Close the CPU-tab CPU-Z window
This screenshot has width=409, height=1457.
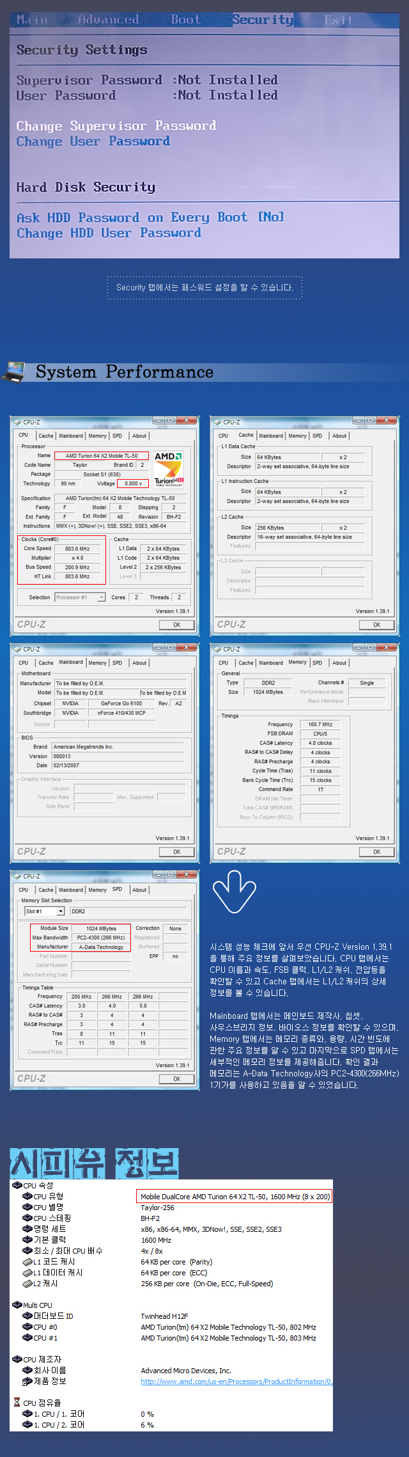coord(186,420)
